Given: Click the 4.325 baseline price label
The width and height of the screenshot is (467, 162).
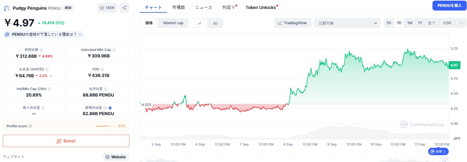Looking at the screenshot, I should point(146,105).
